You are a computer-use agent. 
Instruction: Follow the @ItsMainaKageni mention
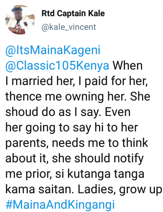coord(53,50)
